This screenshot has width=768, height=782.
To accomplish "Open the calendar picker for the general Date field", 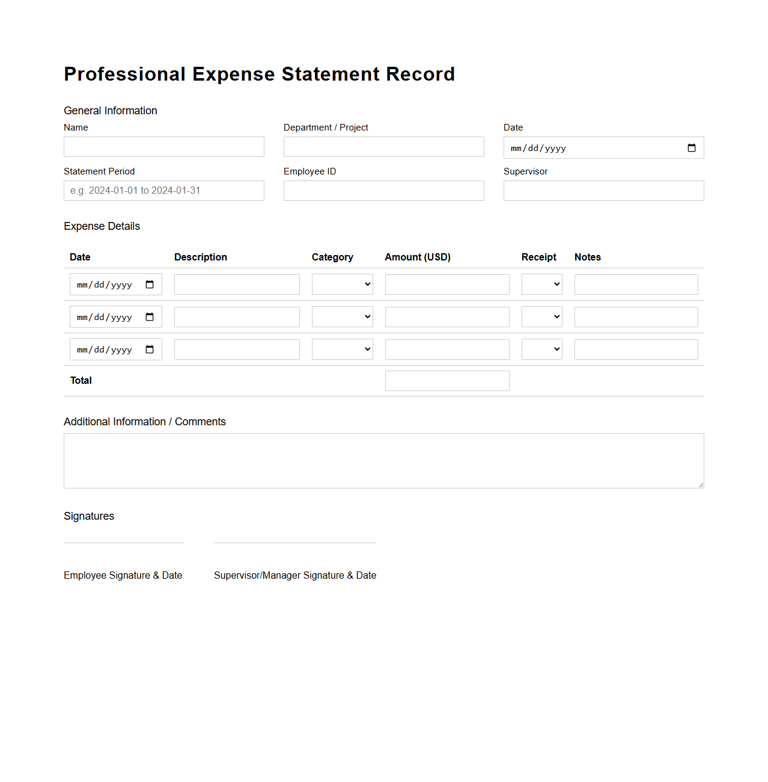I will [692, 147].
